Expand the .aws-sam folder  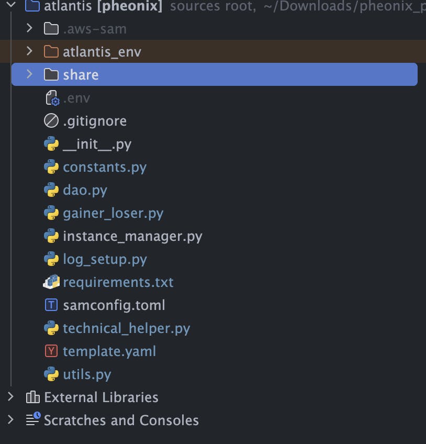30,28
